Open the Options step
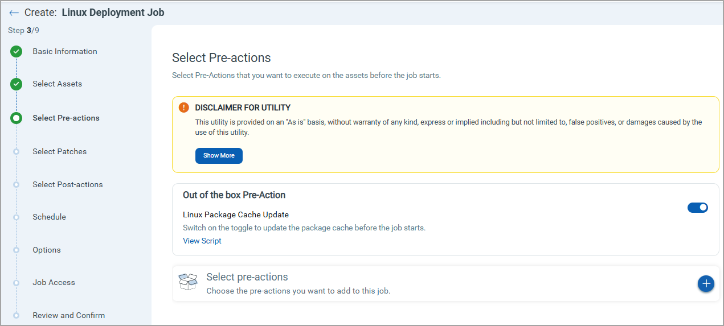The height and width of the screenshot is (326, 724). pos(47,250)
